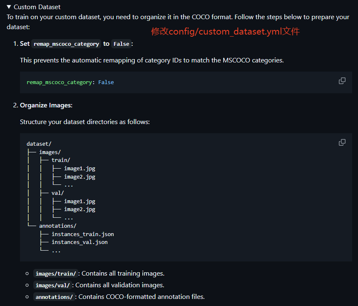Click the sentence about preventing automatic remapping
This screenshot has height=306, width=358.
click(x=152, y=60)
